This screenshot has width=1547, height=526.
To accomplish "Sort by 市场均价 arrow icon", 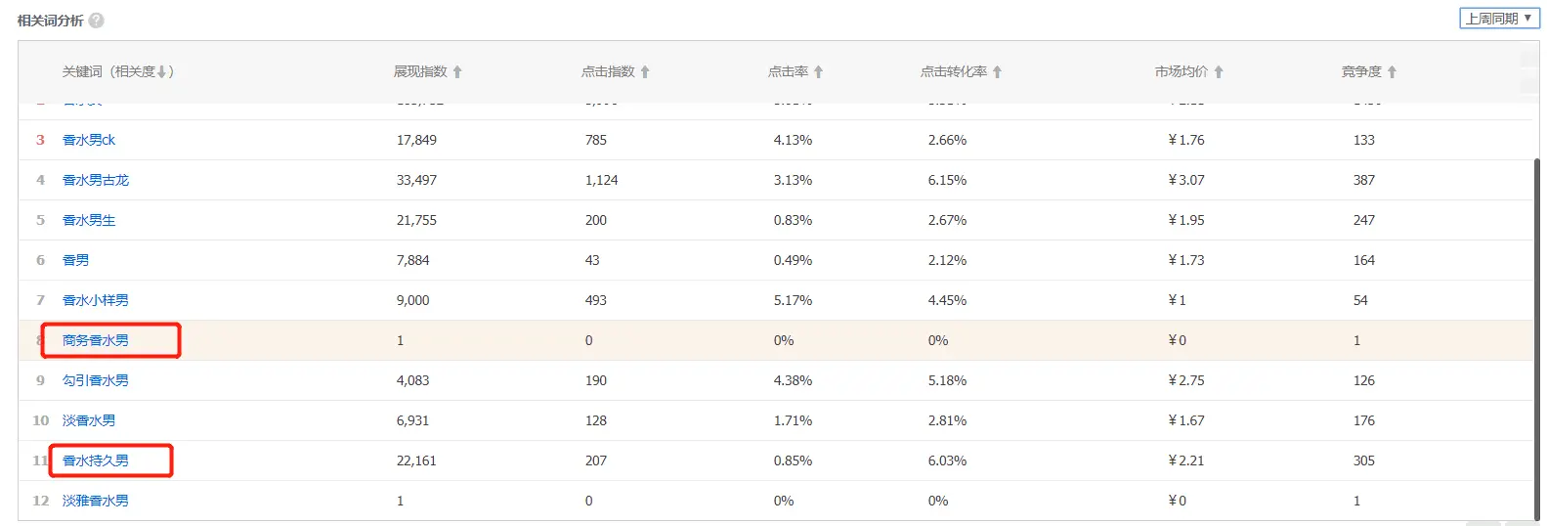I will click(1219, 71).
